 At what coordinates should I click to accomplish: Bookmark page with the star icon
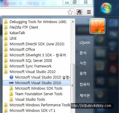[x=70, y=12]
